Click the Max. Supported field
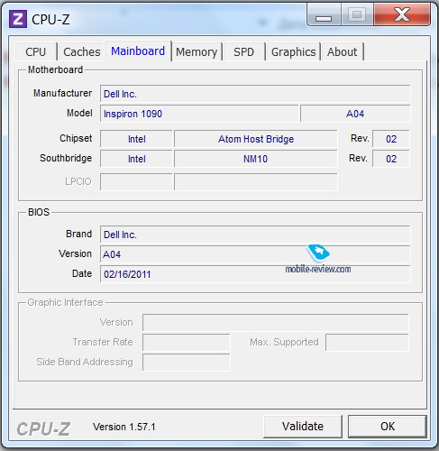The image size is (439, 451). pos(367,343)
